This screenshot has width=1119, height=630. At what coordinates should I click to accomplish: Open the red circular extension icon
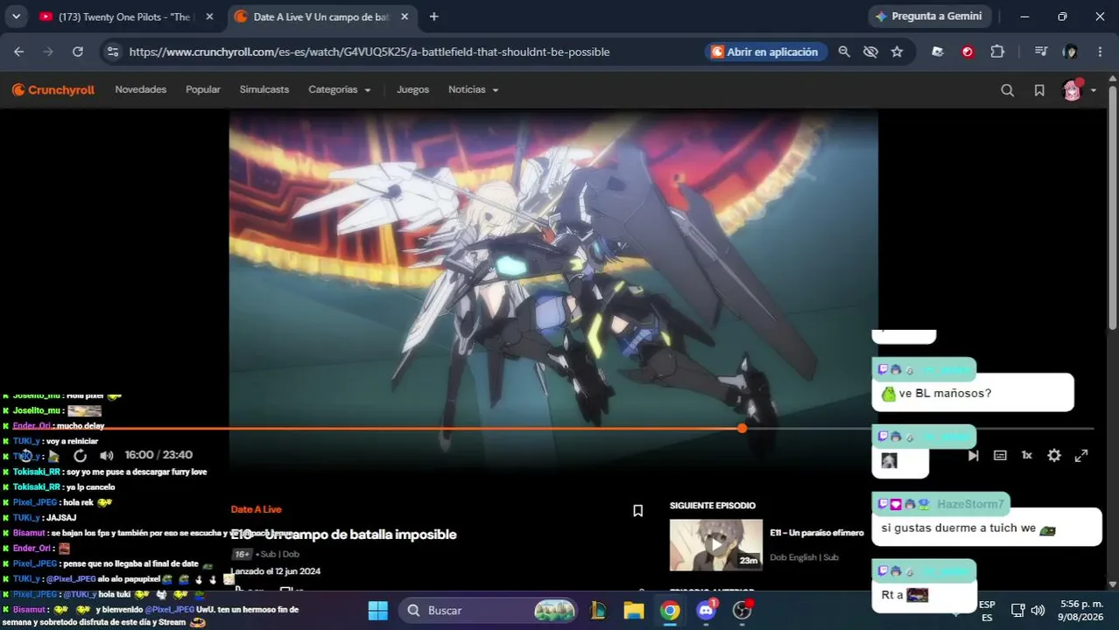point(968,52)
